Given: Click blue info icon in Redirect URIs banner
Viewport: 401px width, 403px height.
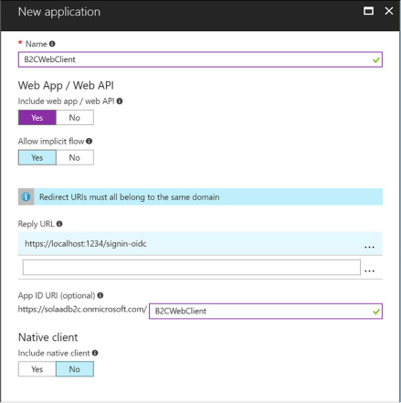Looking at the screenshot, I should [26, 196].
